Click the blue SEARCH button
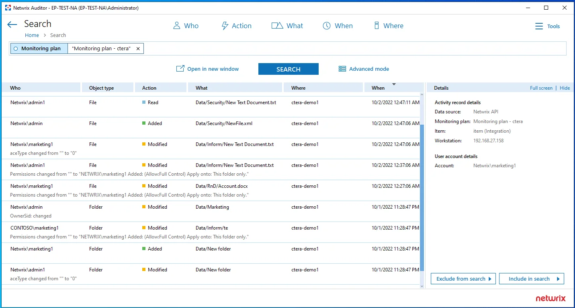Image resolution: width=575 pixels, height=308 pixels. pyautogui.click(x=289, y=69)
